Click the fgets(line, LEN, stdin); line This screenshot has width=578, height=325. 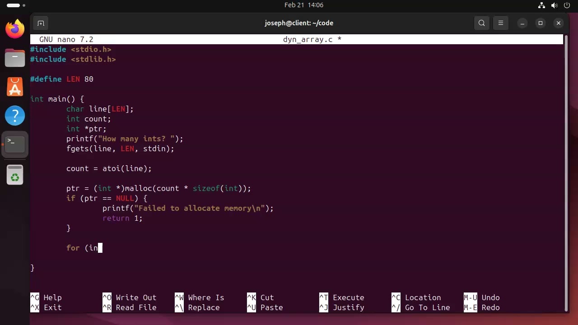(x=121, y=149)
